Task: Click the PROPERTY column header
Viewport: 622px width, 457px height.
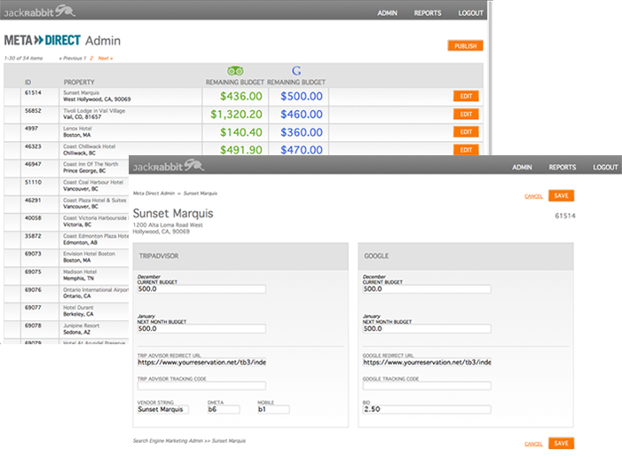Action: coord(79,83)
